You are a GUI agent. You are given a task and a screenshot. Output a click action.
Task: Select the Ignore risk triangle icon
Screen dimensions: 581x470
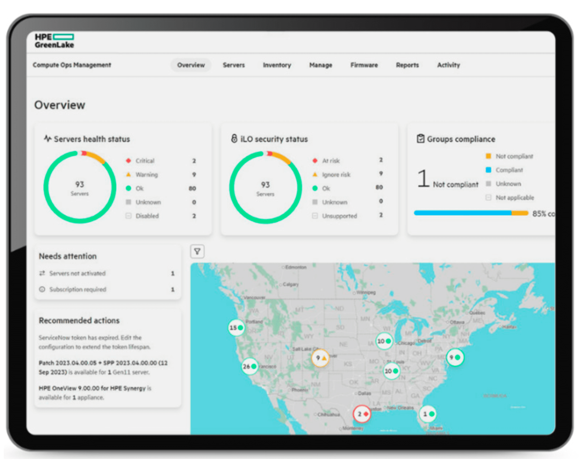[315, 174]
